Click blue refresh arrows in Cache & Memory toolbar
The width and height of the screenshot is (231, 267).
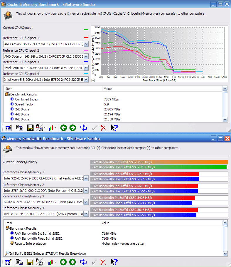click(84, 128)
